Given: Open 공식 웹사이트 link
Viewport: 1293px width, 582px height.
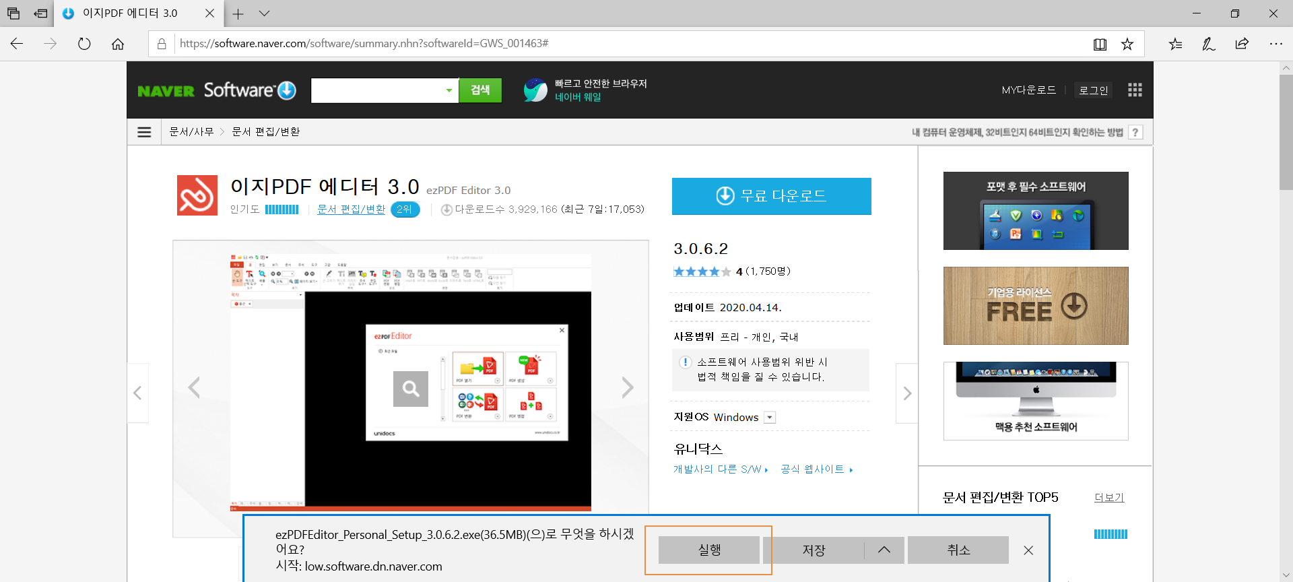Looking at the screenshot, I should (817, 470).
